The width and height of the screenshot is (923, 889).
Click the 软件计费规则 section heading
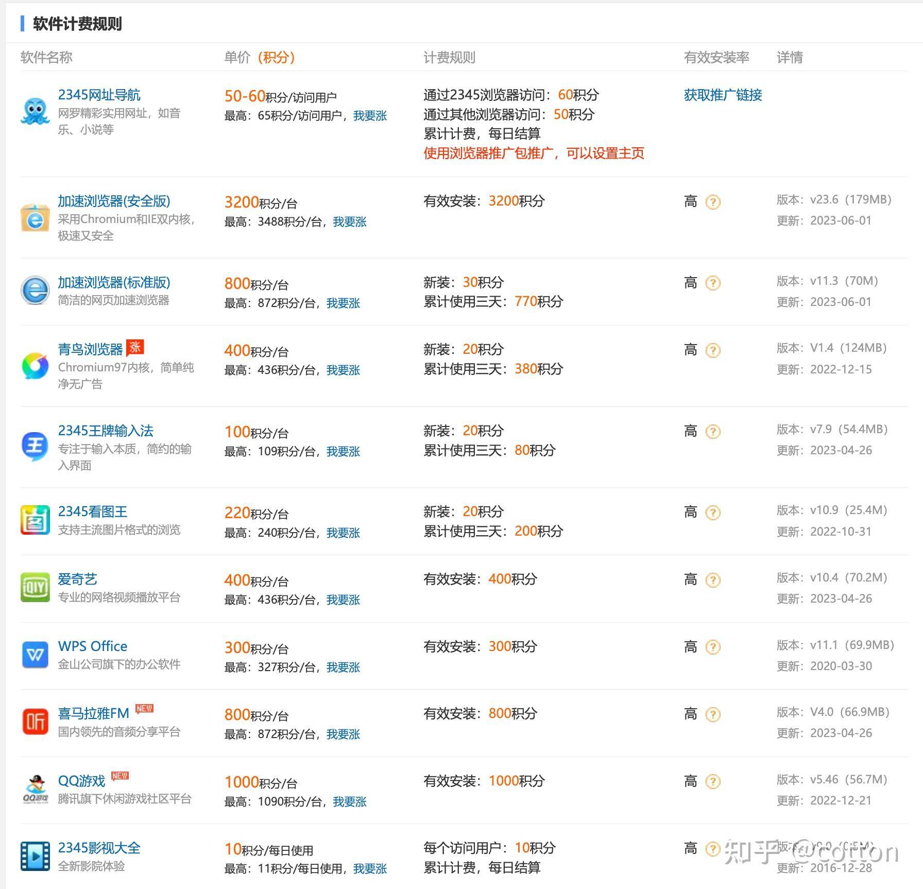(77, 24)
